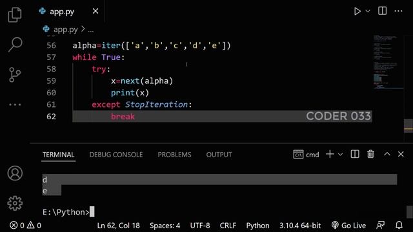Click the 'e' output line in terminal
The width and height of the screenshot is (413, 232).
[x=45, y=191]
